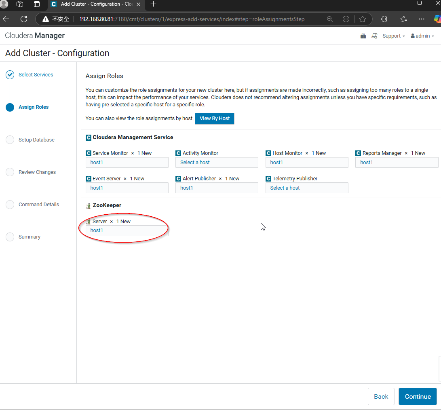Click the Host Monitor role icon
This screenshot has height=410, width=441.
(268, 153)
